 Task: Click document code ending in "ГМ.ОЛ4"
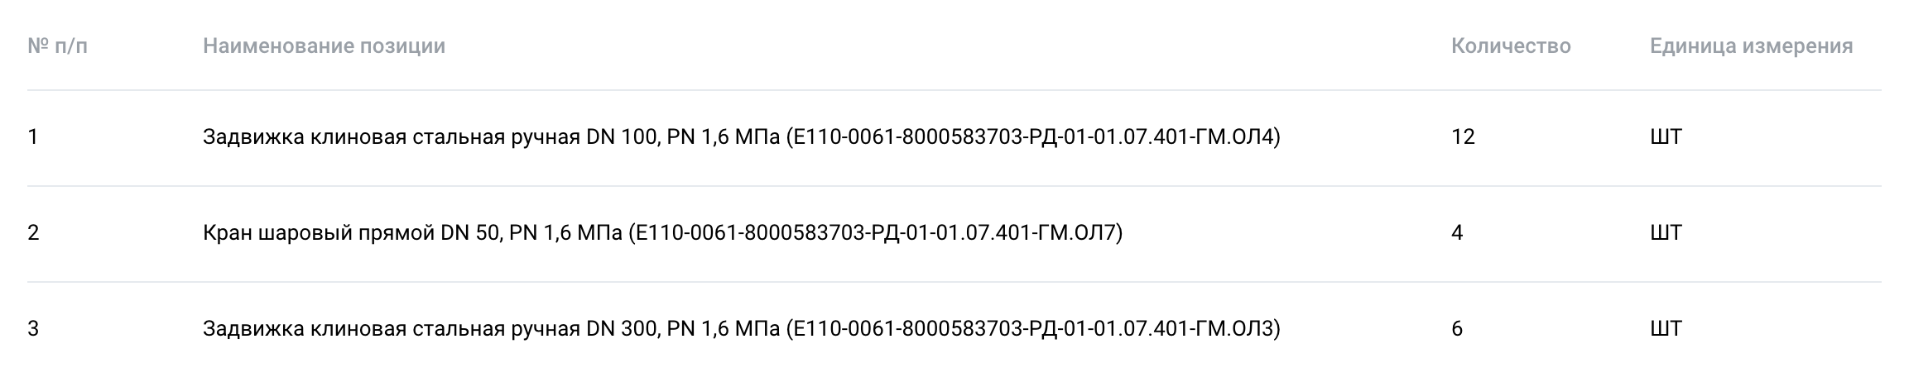(x=1033, y=137)
